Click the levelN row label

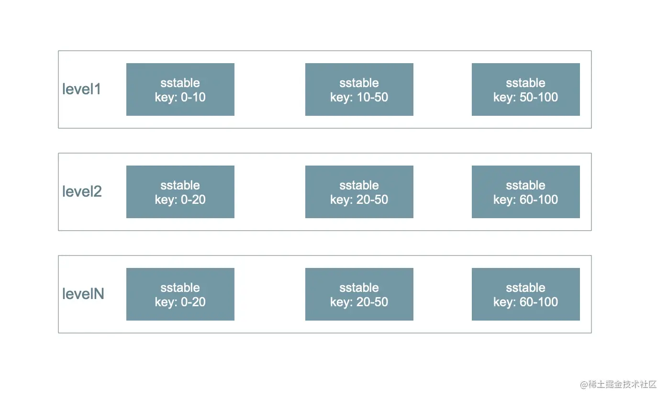click(x=83, y=294)
